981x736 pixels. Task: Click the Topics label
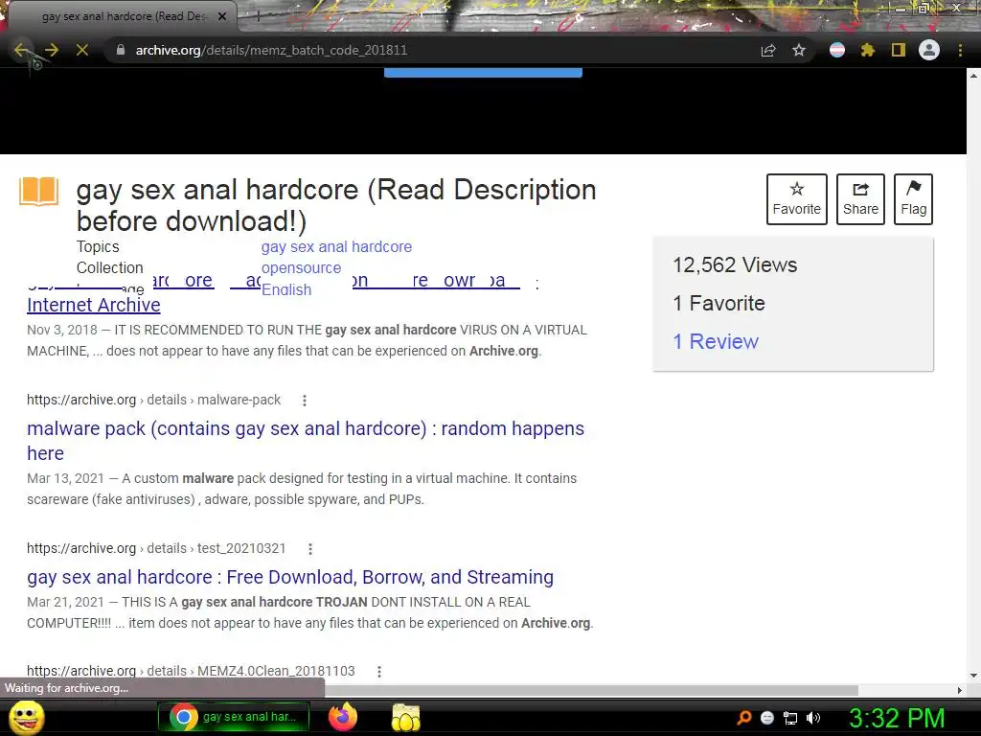98,246
